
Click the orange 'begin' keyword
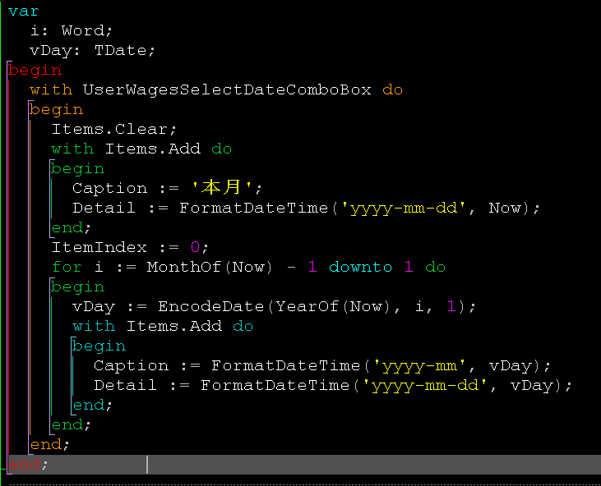[x=57, y=110]
